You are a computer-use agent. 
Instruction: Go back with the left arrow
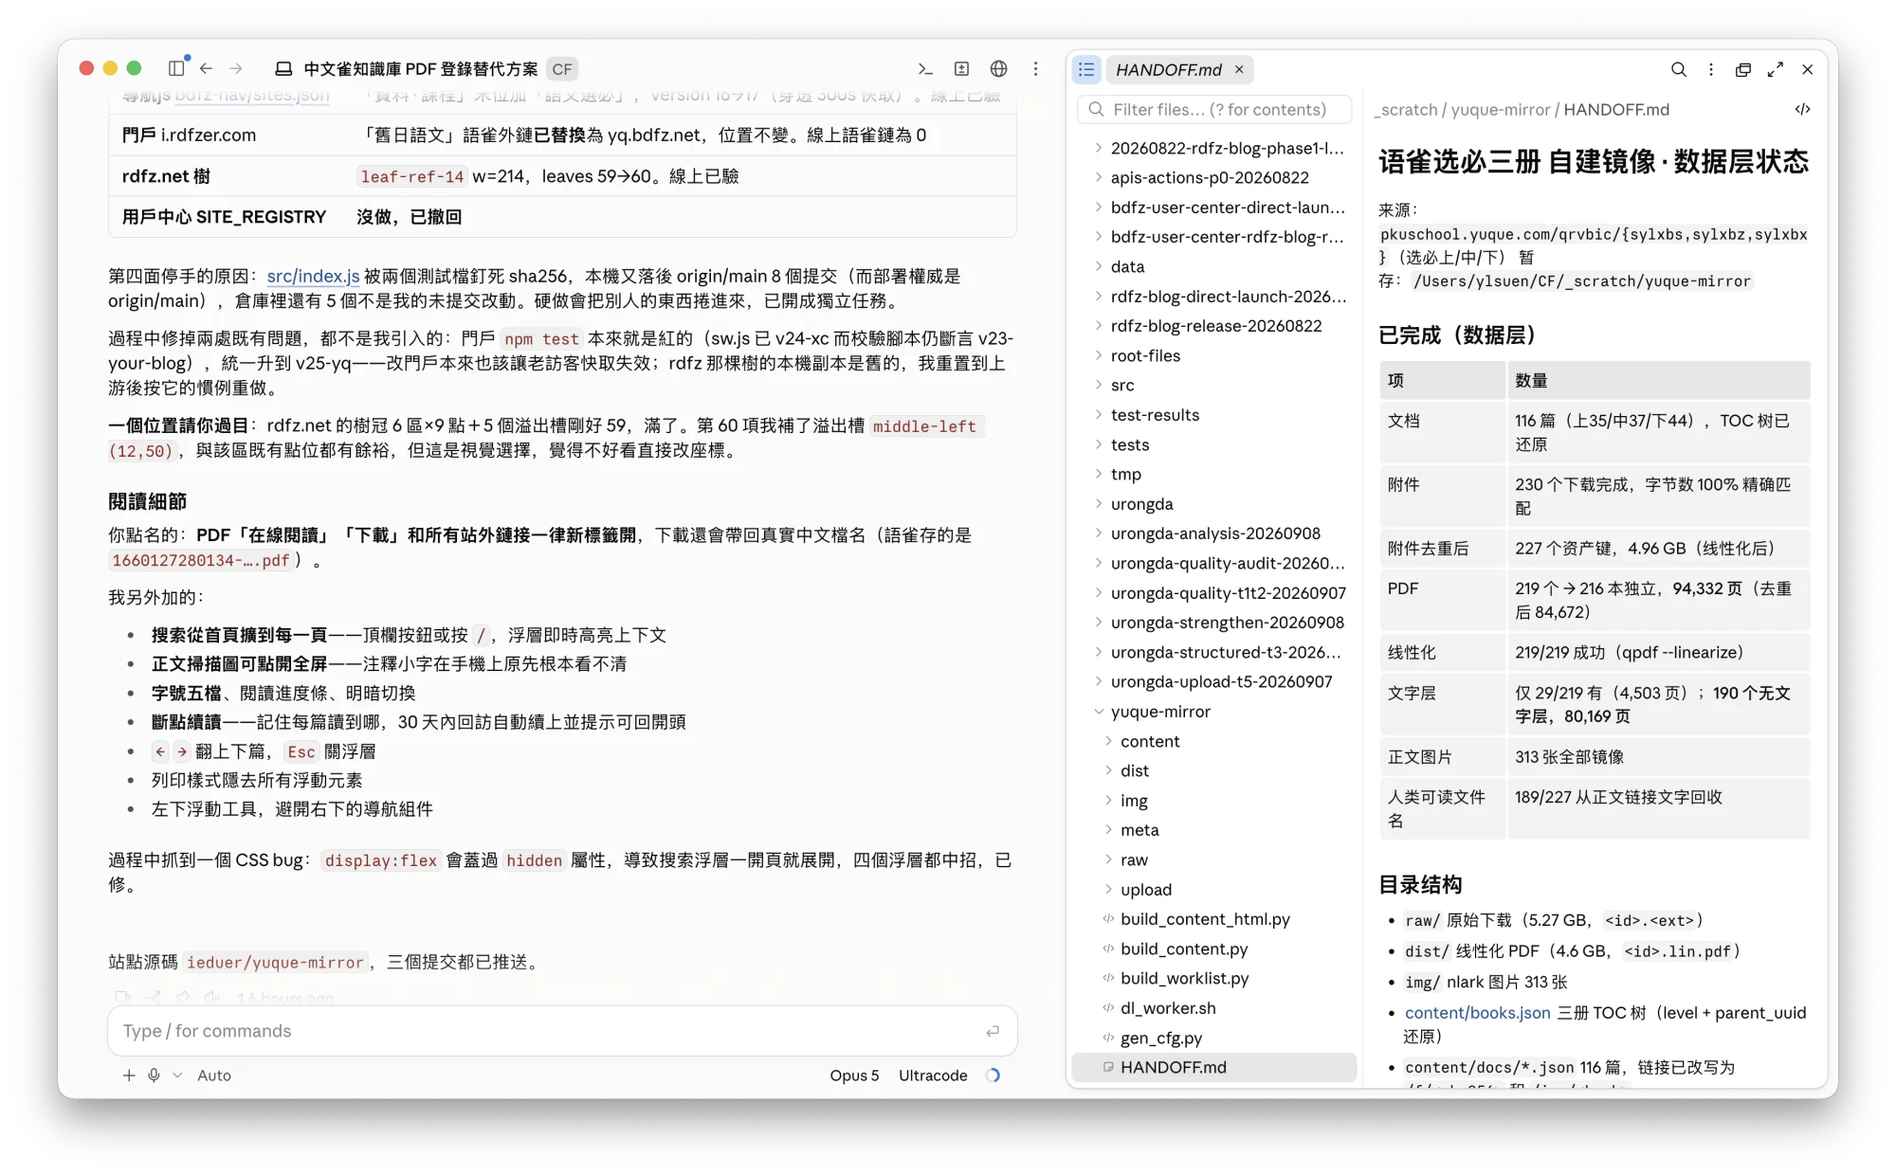206,68
